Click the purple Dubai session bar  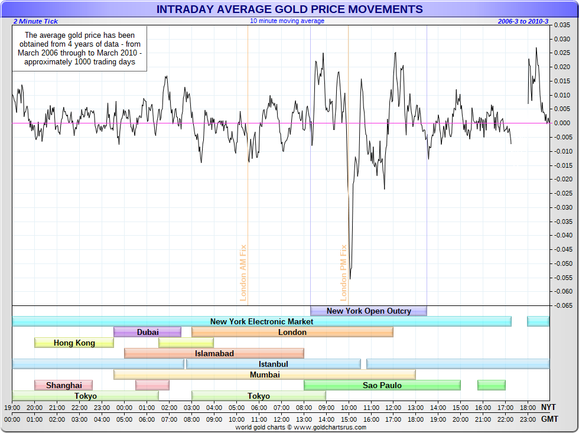click(147, 332)
